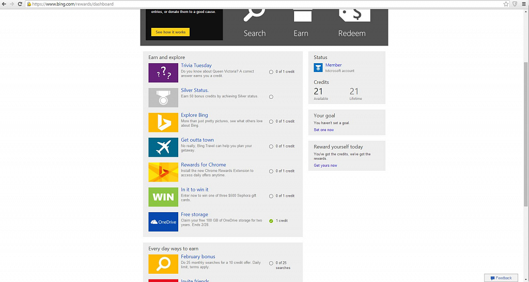Click the February bonus searches circle
This screenshot has width=529, height=282.
coord(271,263)
